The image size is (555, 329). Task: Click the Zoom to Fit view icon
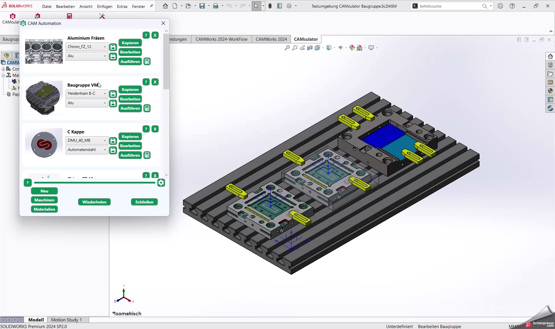point(287,48)
